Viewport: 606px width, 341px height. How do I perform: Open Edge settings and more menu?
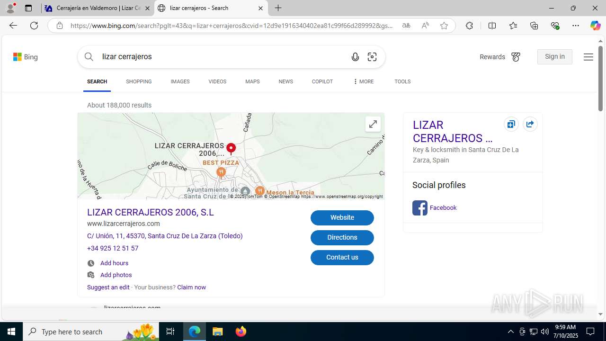(x=576, y=26)
